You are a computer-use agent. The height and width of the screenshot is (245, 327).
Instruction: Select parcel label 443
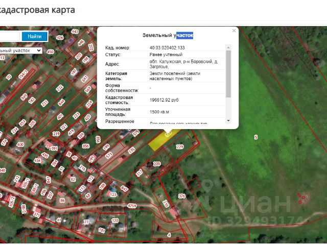point(75,32)
